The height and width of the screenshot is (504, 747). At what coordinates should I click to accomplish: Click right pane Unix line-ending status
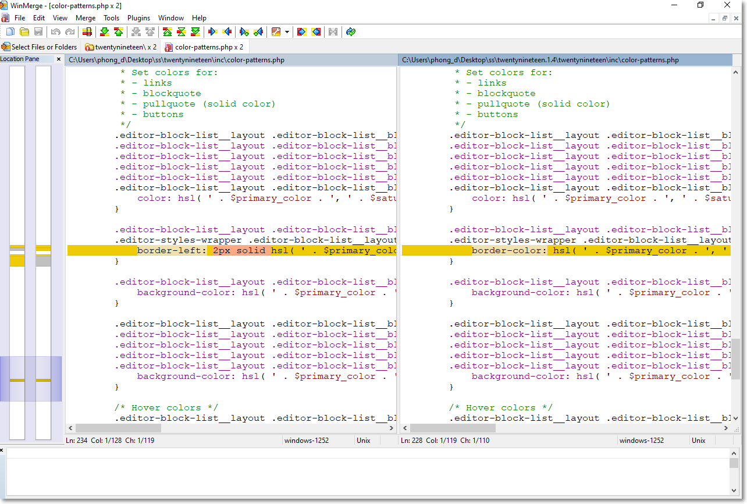(x=699, y=441)
